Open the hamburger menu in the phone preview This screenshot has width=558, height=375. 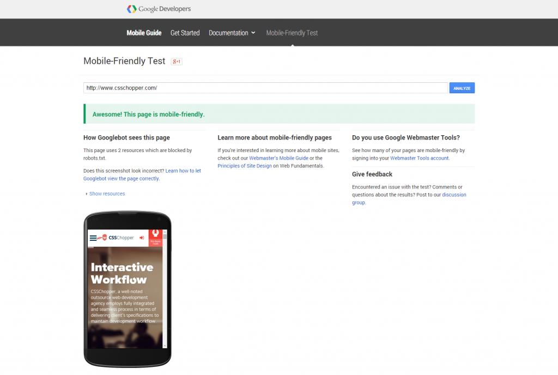click(93, 238)
